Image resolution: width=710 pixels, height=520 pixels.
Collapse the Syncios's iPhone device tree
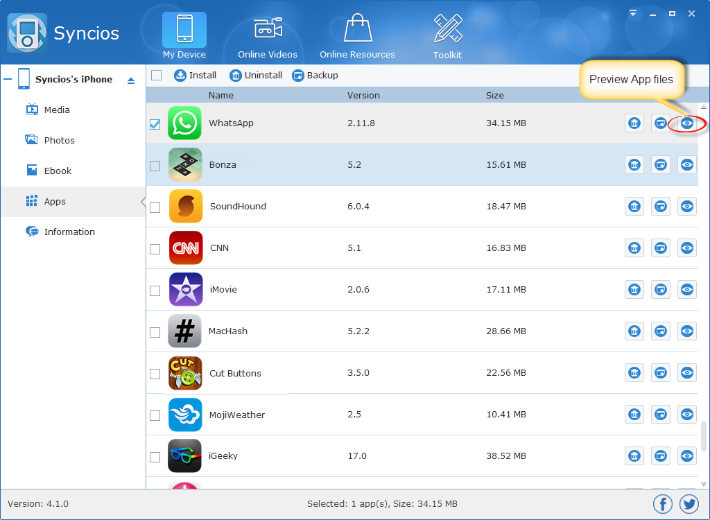tap(8, 79)
